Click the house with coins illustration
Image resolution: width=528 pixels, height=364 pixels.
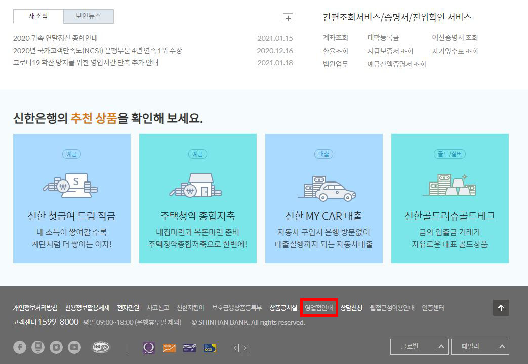tap(195, 185)
